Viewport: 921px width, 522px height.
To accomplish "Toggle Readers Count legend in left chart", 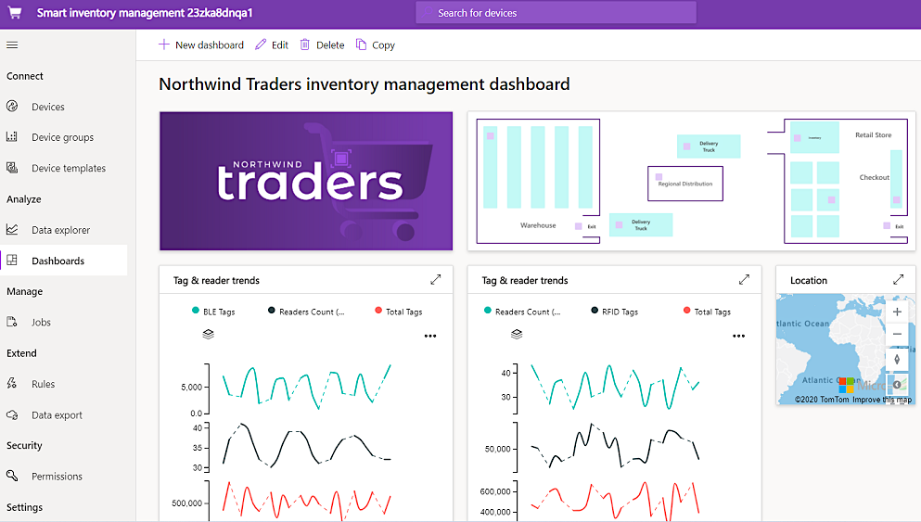I will pos(306,312).
